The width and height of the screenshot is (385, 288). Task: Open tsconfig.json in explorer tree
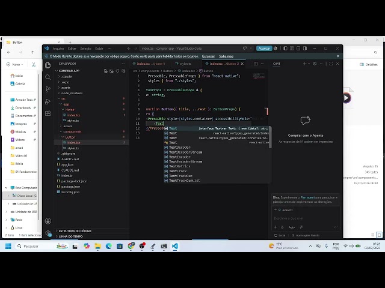pyautogui.click(x=70, y=192)
